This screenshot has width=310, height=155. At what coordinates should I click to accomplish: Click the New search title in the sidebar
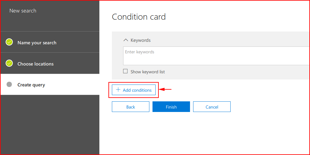click(x=23, y=11)
